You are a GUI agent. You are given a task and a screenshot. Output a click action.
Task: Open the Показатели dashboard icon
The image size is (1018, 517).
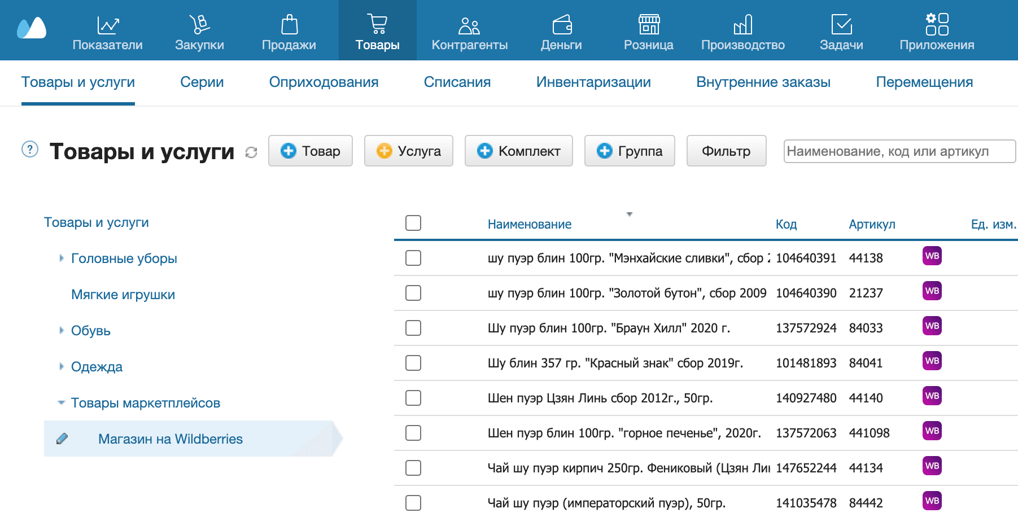[108, 24]
